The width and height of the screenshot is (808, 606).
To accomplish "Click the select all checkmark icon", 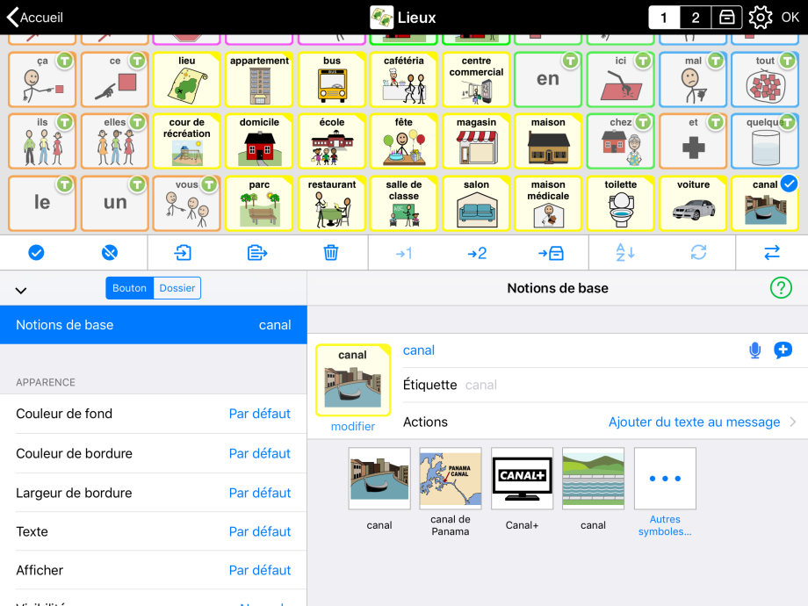I will (36, 253).
